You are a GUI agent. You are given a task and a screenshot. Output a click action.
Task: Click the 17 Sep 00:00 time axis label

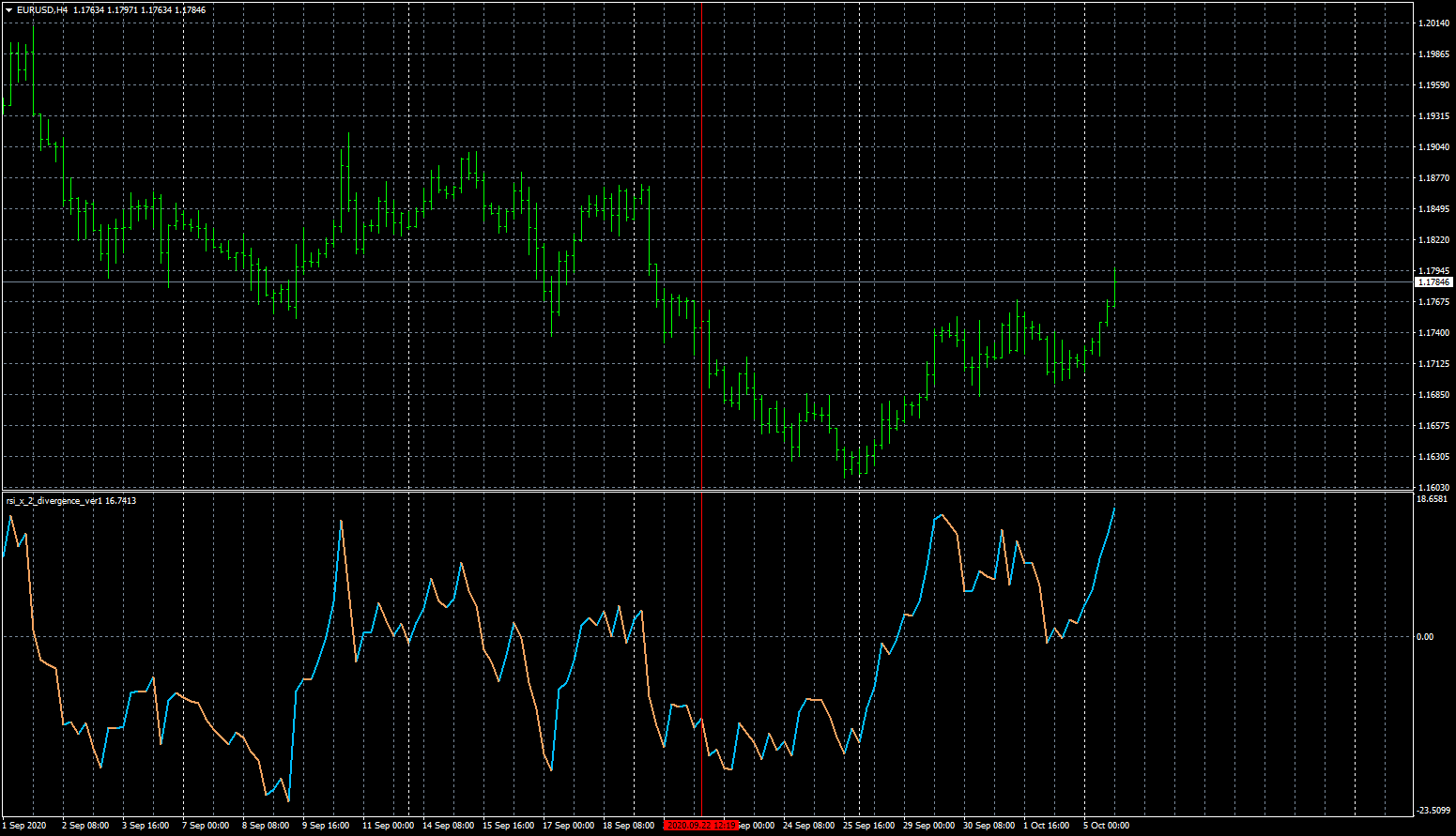568,826
